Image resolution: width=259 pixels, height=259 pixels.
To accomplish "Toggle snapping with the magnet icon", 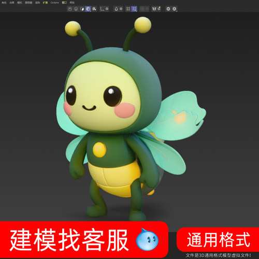I will pyautogui.click(x=116, y=9).
